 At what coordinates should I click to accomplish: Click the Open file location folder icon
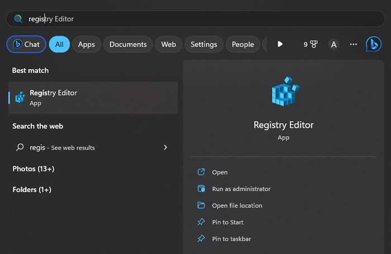201,205
